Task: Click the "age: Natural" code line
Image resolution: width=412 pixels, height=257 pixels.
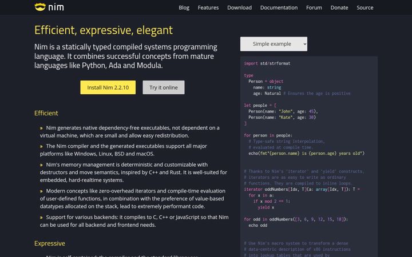Action: 302,93
